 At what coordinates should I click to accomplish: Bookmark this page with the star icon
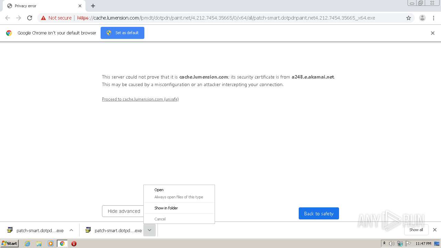pyautogui.click(x=409, y=18)
